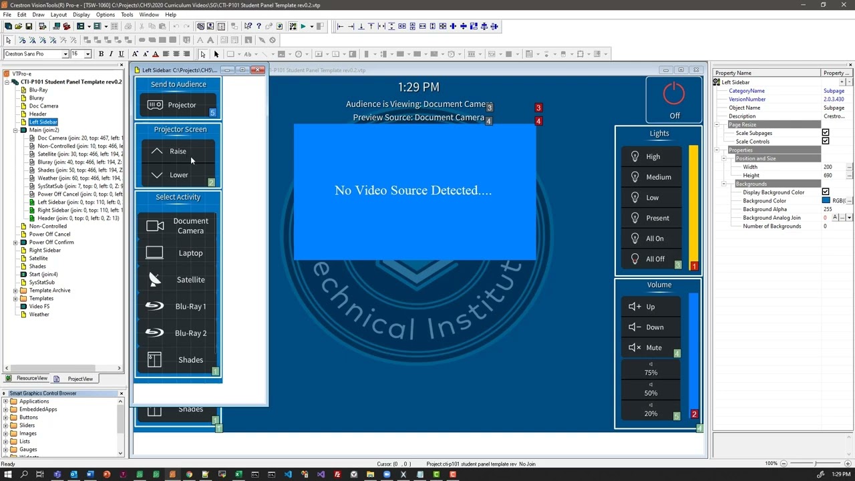The height and width of the screenshot is (481, 855).
Task: Open a project with the folder icon
Action: tap(18, 26)
